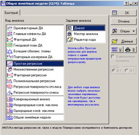Select the Диалог text entry
139x135 pixels.
80,28
